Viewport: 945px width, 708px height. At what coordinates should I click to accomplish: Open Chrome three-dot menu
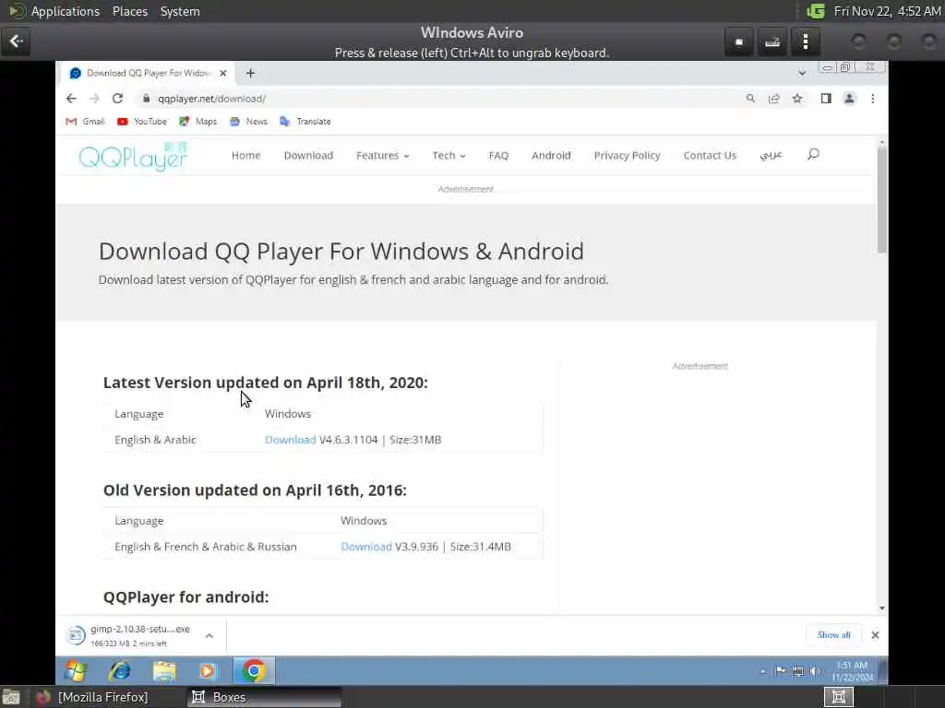pos(873,98)
